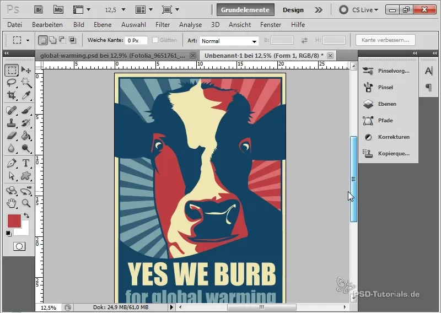This screenshot has height=313, width=441.
Task: Open the tool preset picker dropdown
Action: tap(28, 40)
